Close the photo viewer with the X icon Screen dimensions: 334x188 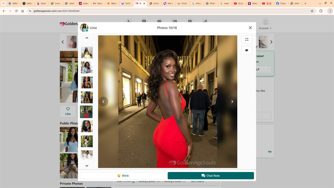250,28
